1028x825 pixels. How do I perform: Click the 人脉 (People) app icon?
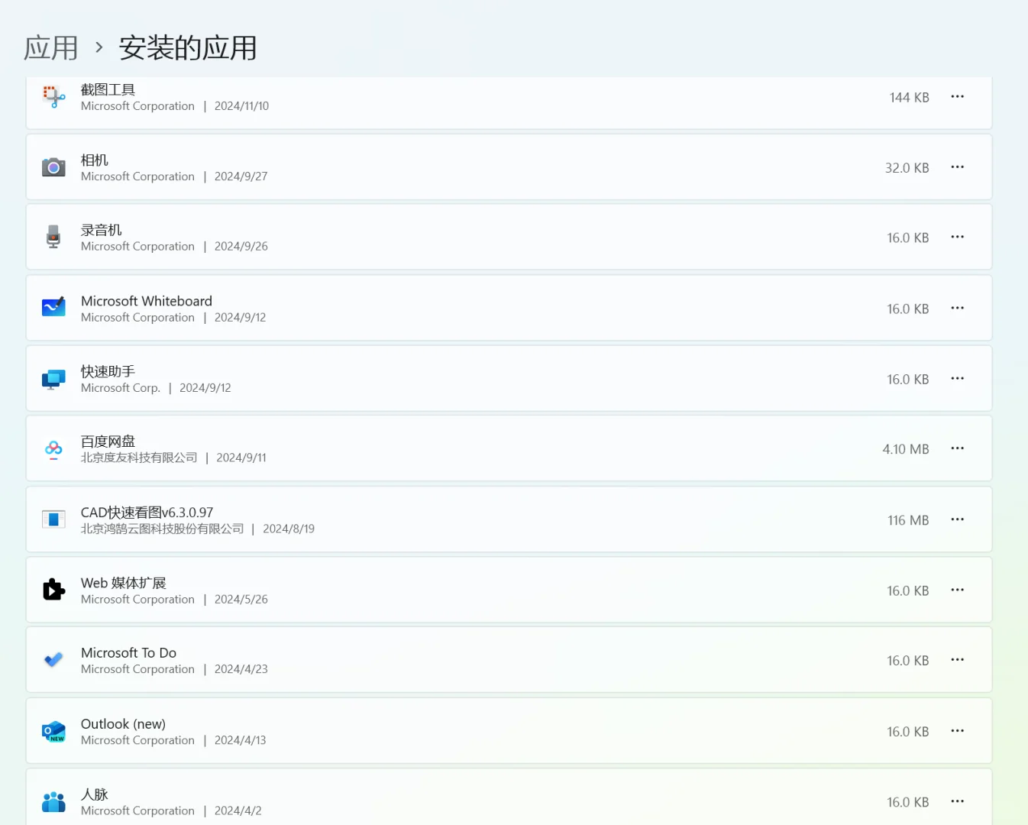click(53, 801)
